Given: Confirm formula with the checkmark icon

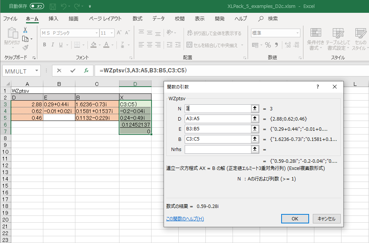Looking at the screenshot, I should pos(73,70).
